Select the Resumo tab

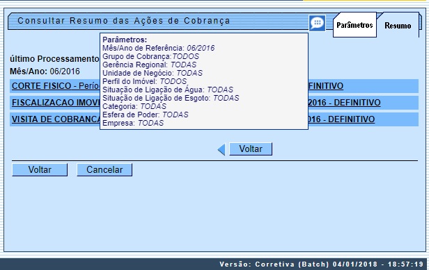pos(398,26)
